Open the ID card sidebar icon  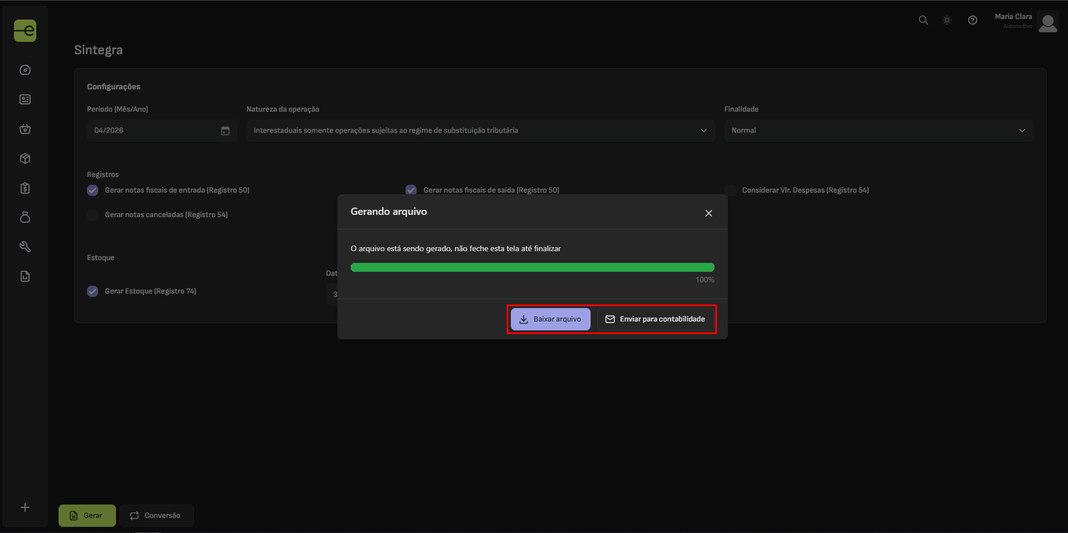[x=25, y=99]
